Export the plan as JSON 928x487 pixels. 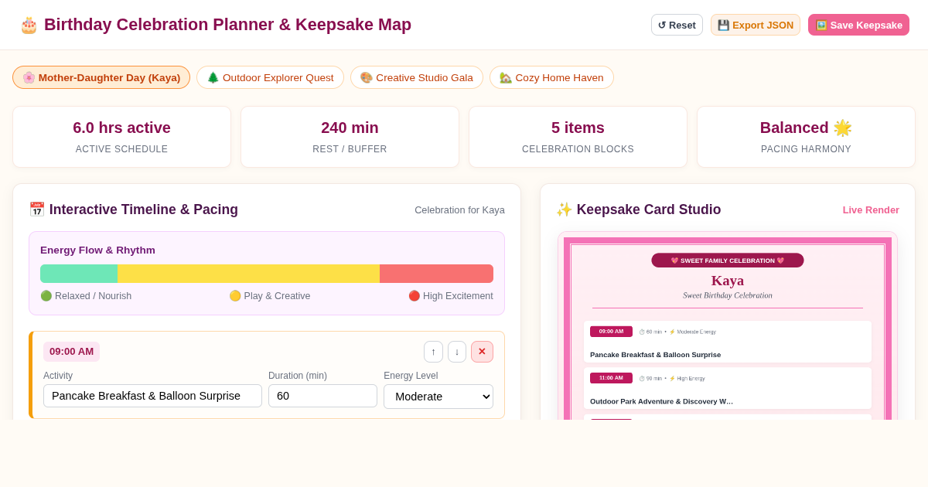click(x=756, y=25)
